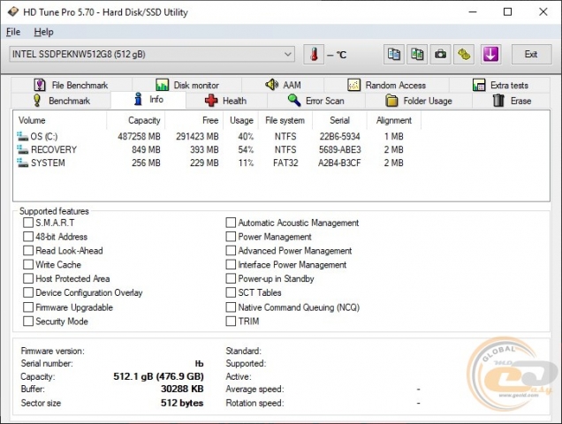Toggle the Firmware Upgradable checkbox
The height and width of the screenshot is (424, 562).
pyautogui.click(x=28, y=307)
